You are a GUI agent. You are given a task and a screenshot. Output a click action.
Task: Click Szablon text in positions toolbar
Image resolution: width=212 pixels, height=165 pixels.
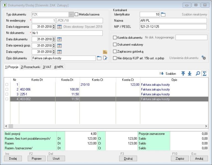point(171,74)
